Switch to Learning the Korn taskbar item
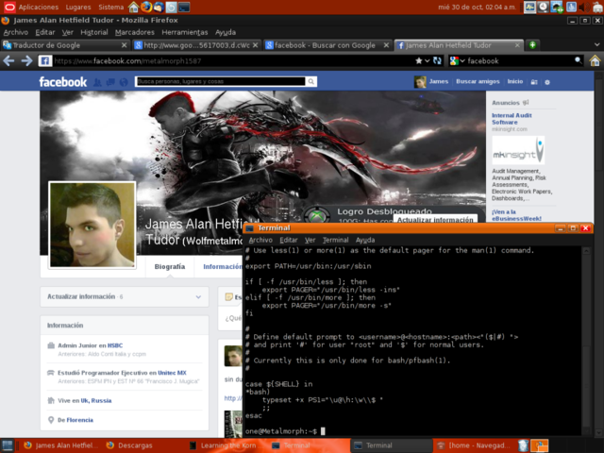 click(x=227, y=445)
